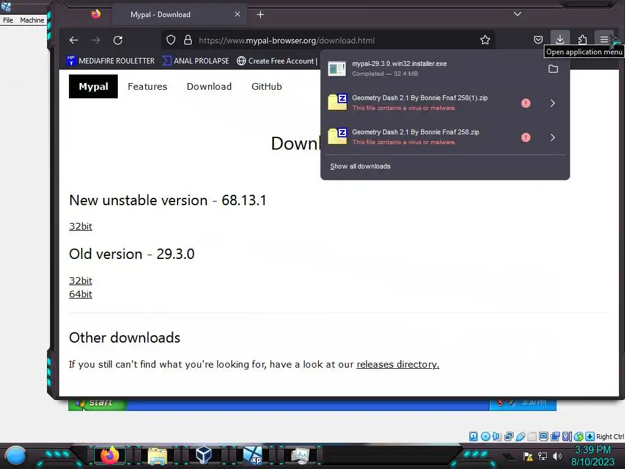
Task: Click VirtualBox hard disk status icon
Action: [474, 436]
